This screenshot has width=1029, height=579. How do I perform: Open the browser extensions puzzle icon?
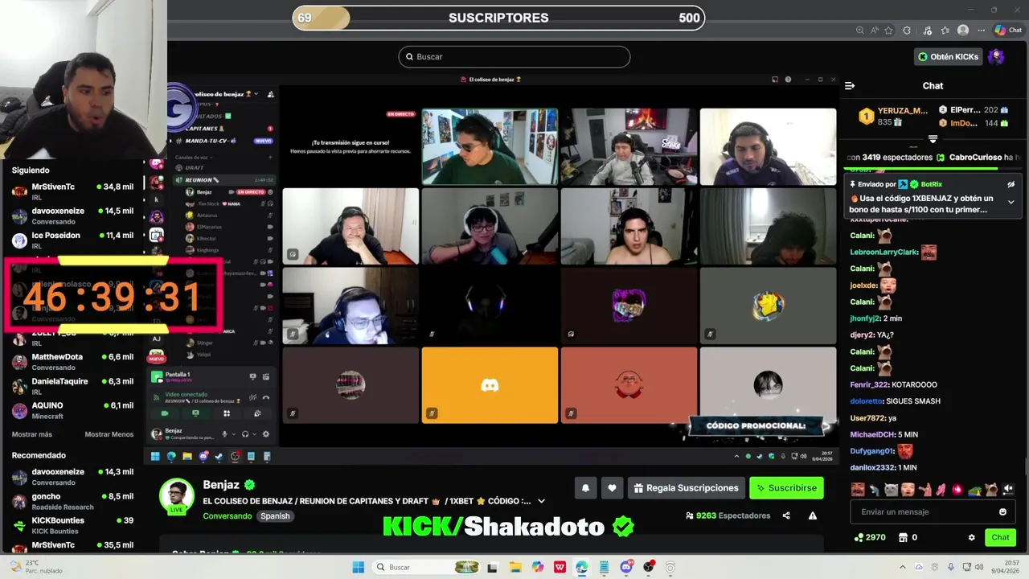click(x=907, y=31)
